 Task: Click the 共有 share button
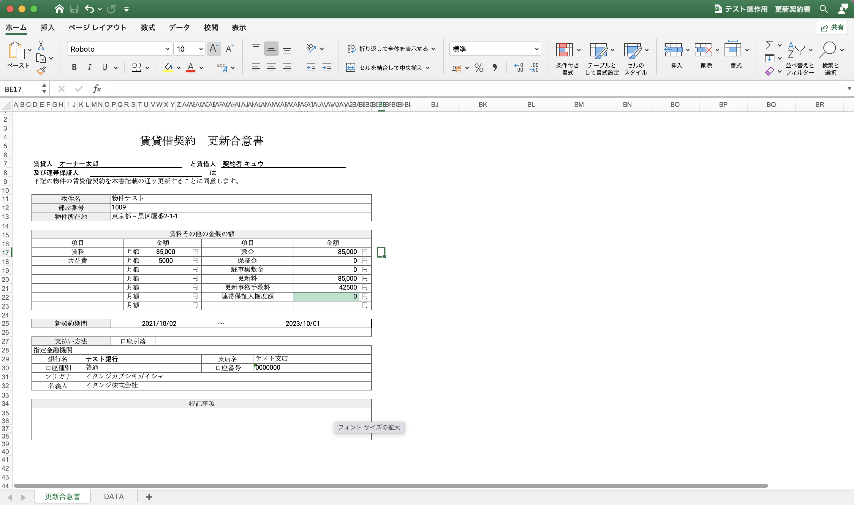tap(832, 28)
